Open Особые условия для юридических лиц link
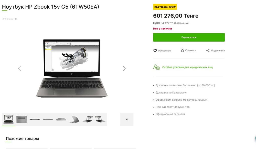The height and width of the screenshot is (149, 256). click(x=187, y=67)
